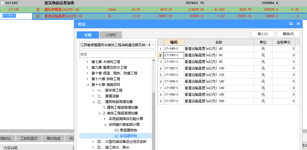Collapse 2. 装饰工程超高增加费 node

click(99, 113)
